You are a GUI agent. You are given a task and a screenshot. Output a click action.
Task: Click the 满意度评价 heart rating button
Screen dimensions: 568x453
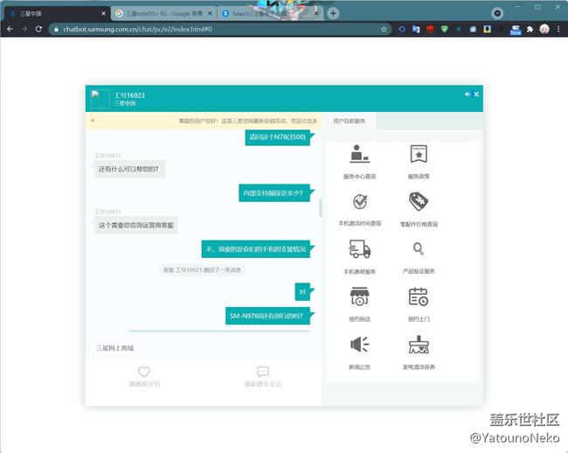[x=144, y=377]
